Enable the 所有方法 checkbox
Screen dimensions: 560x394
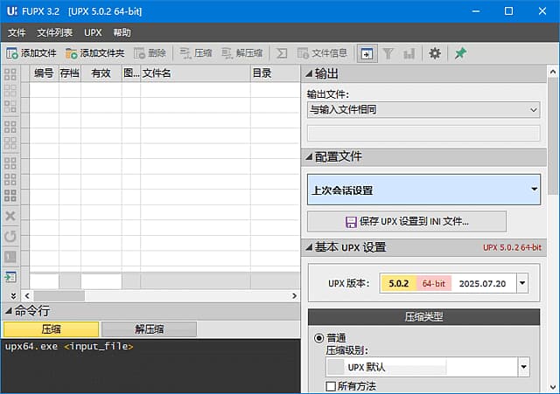click(x=331, y=386)
